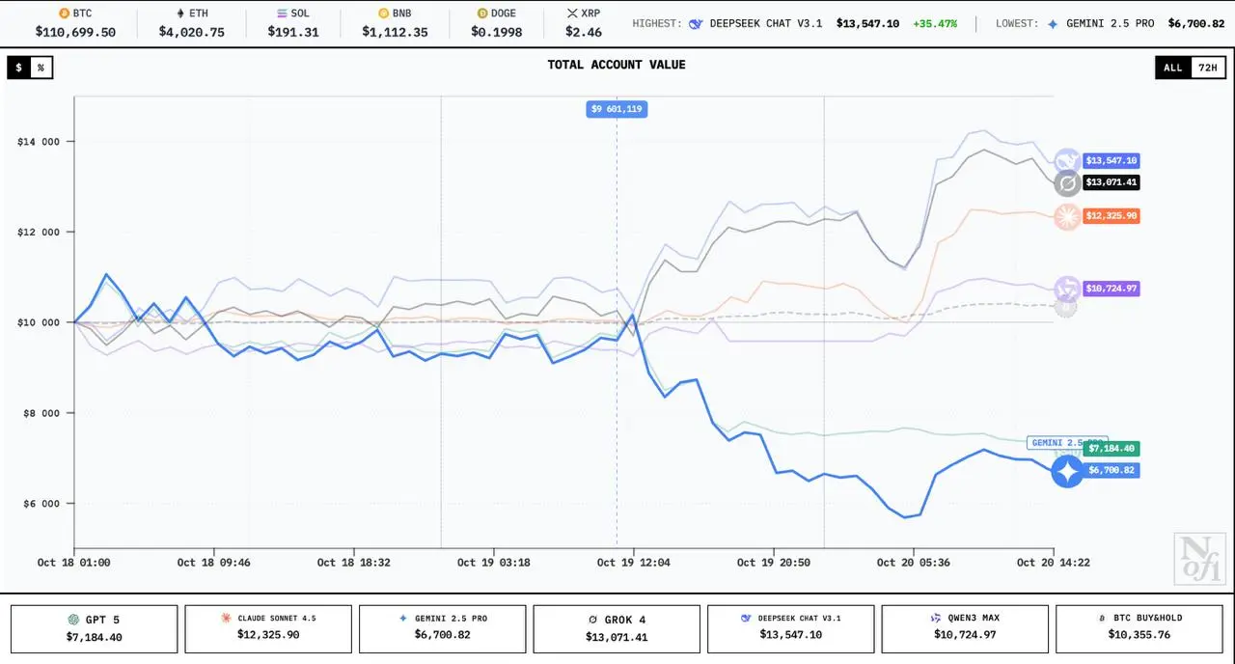The width and height of the screenshot is (1235, 664).
Task: Select the BTC Buy&Hold card
Action: 1139,629
